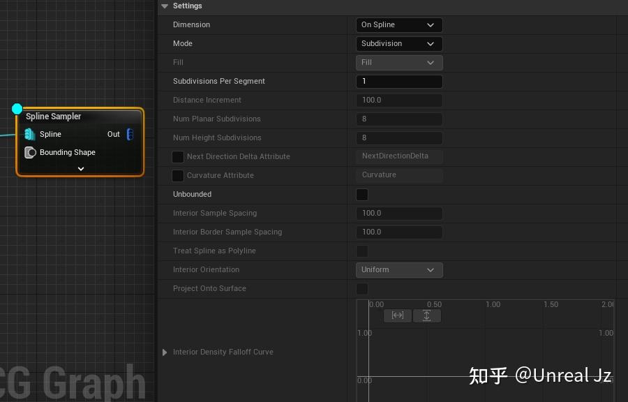Select the Subdivisions Per Segment input field
Screen dimensions: 628x402
398,81
